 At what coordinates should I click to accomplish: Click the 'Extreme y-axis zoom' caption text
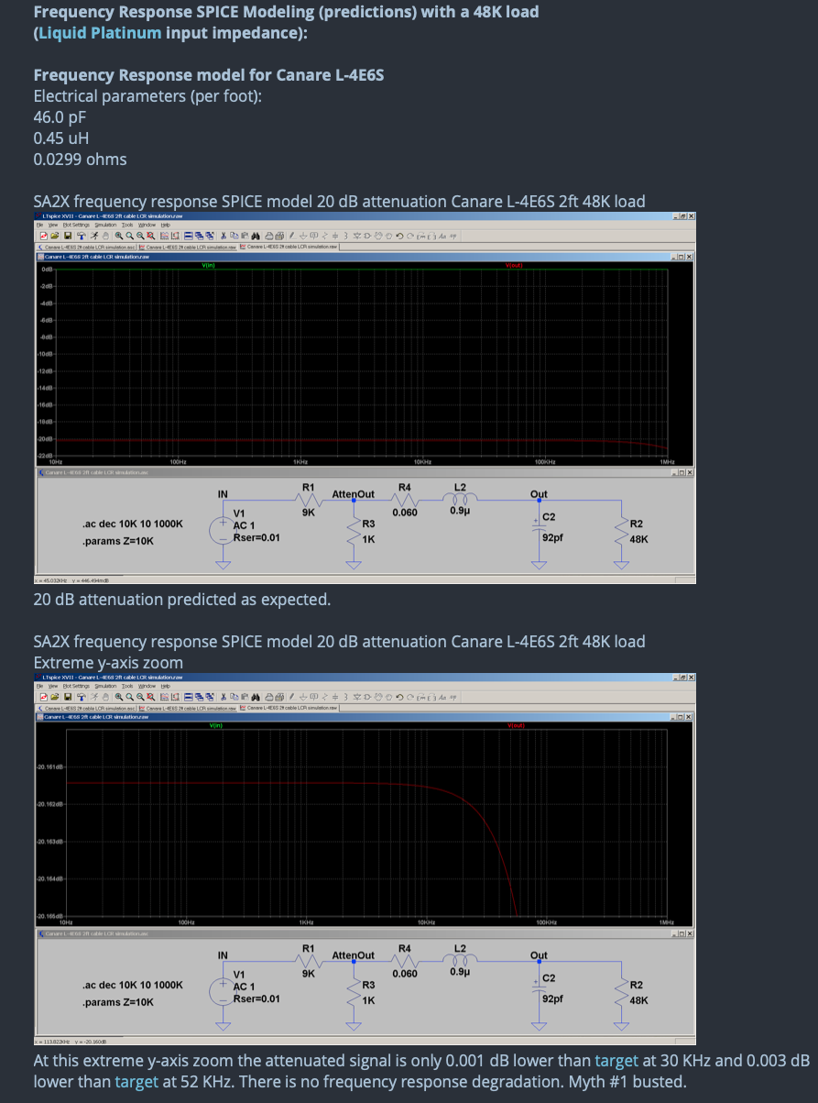click(108, 662)
